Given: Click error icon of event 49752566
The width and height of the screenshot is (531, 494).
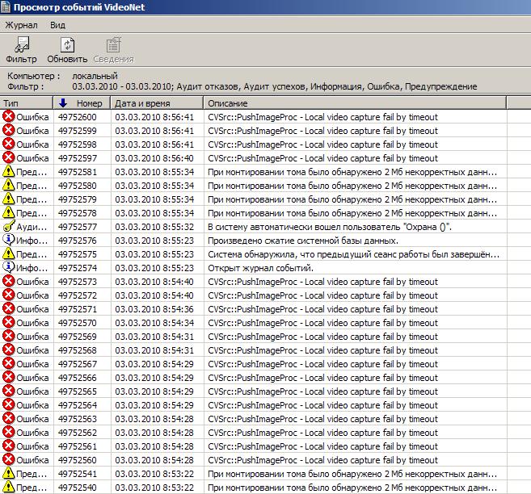Looking at the screenshot, I should point(8,377).
